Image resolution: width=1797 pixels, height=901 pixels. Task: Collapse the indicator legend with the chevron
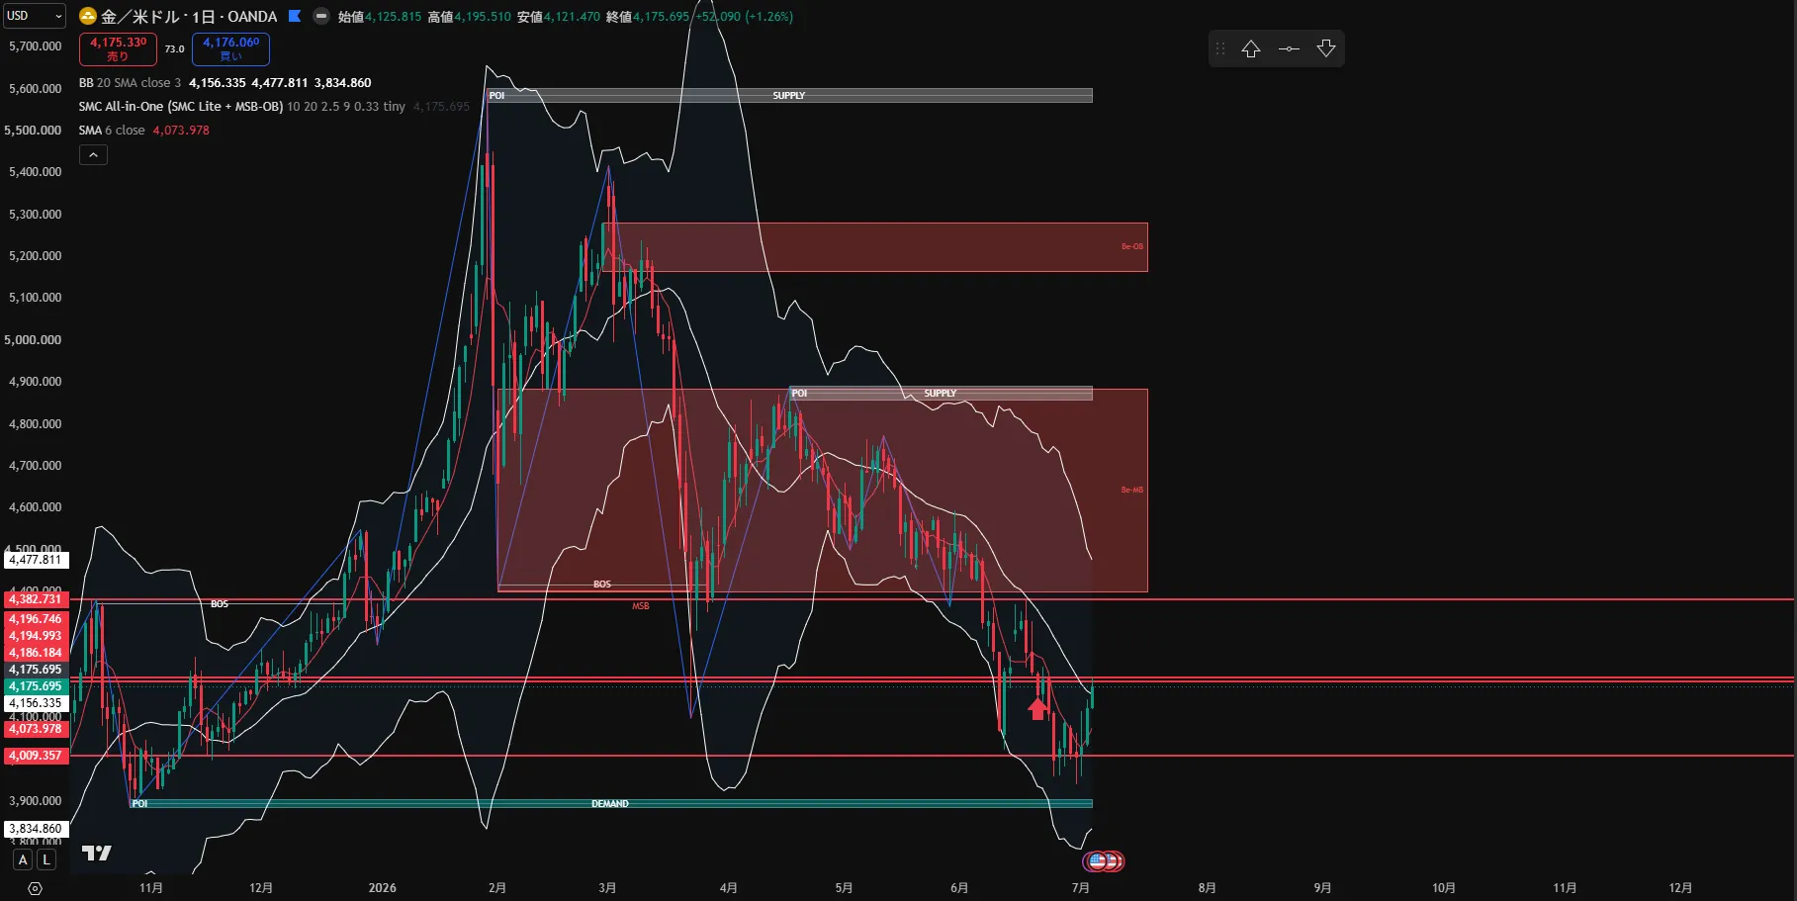point(93,154)
